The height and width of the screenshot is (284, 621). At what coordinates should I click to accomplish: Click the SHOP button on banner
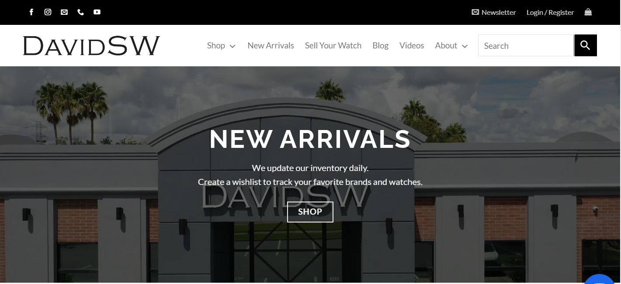pos(310,212)
